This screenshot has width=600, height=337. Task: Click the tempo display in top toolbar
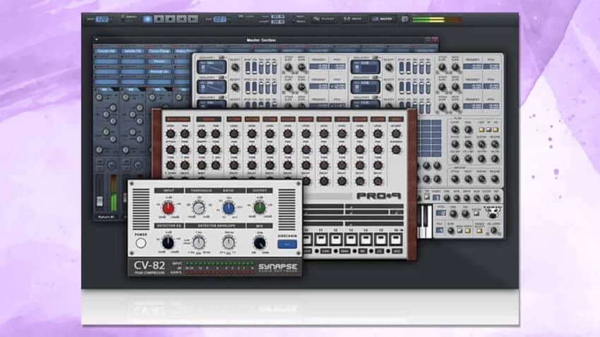(x=102, y=19)
